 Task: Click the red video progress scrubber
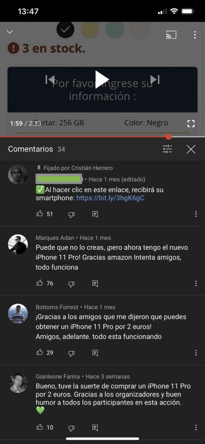click(169, 137)
